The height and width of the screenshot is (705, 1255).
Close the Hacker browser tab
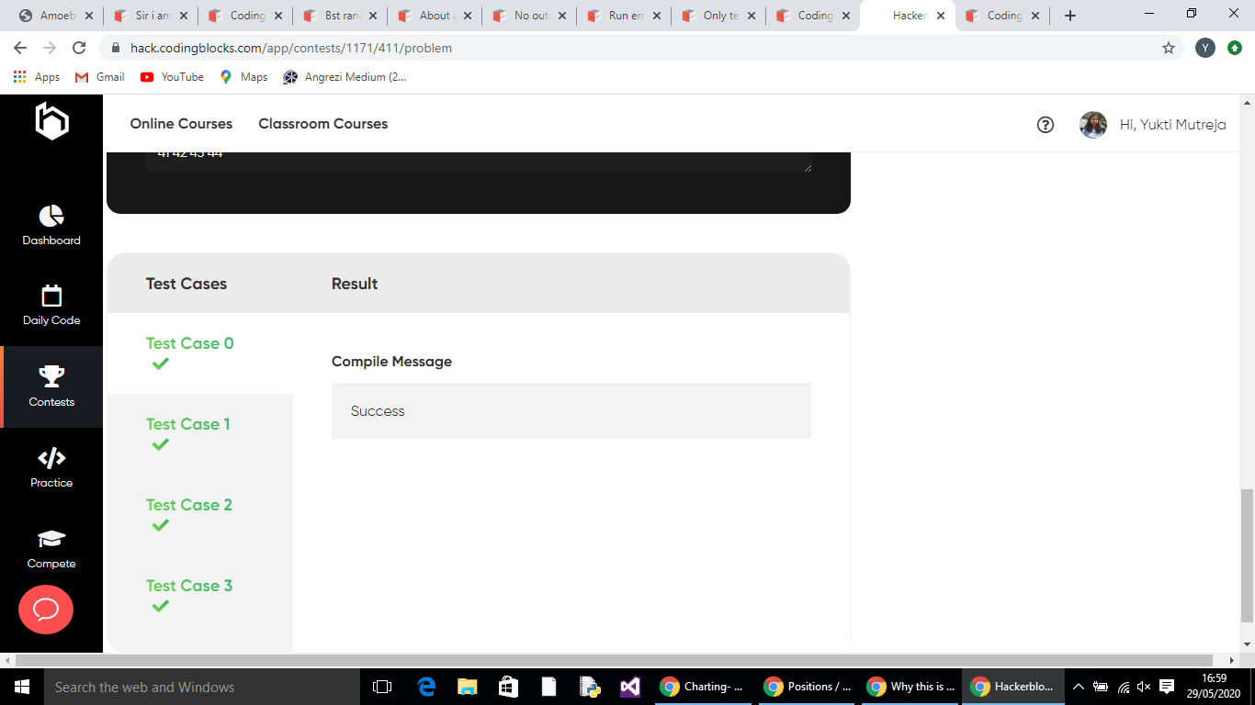pos(941,16)
